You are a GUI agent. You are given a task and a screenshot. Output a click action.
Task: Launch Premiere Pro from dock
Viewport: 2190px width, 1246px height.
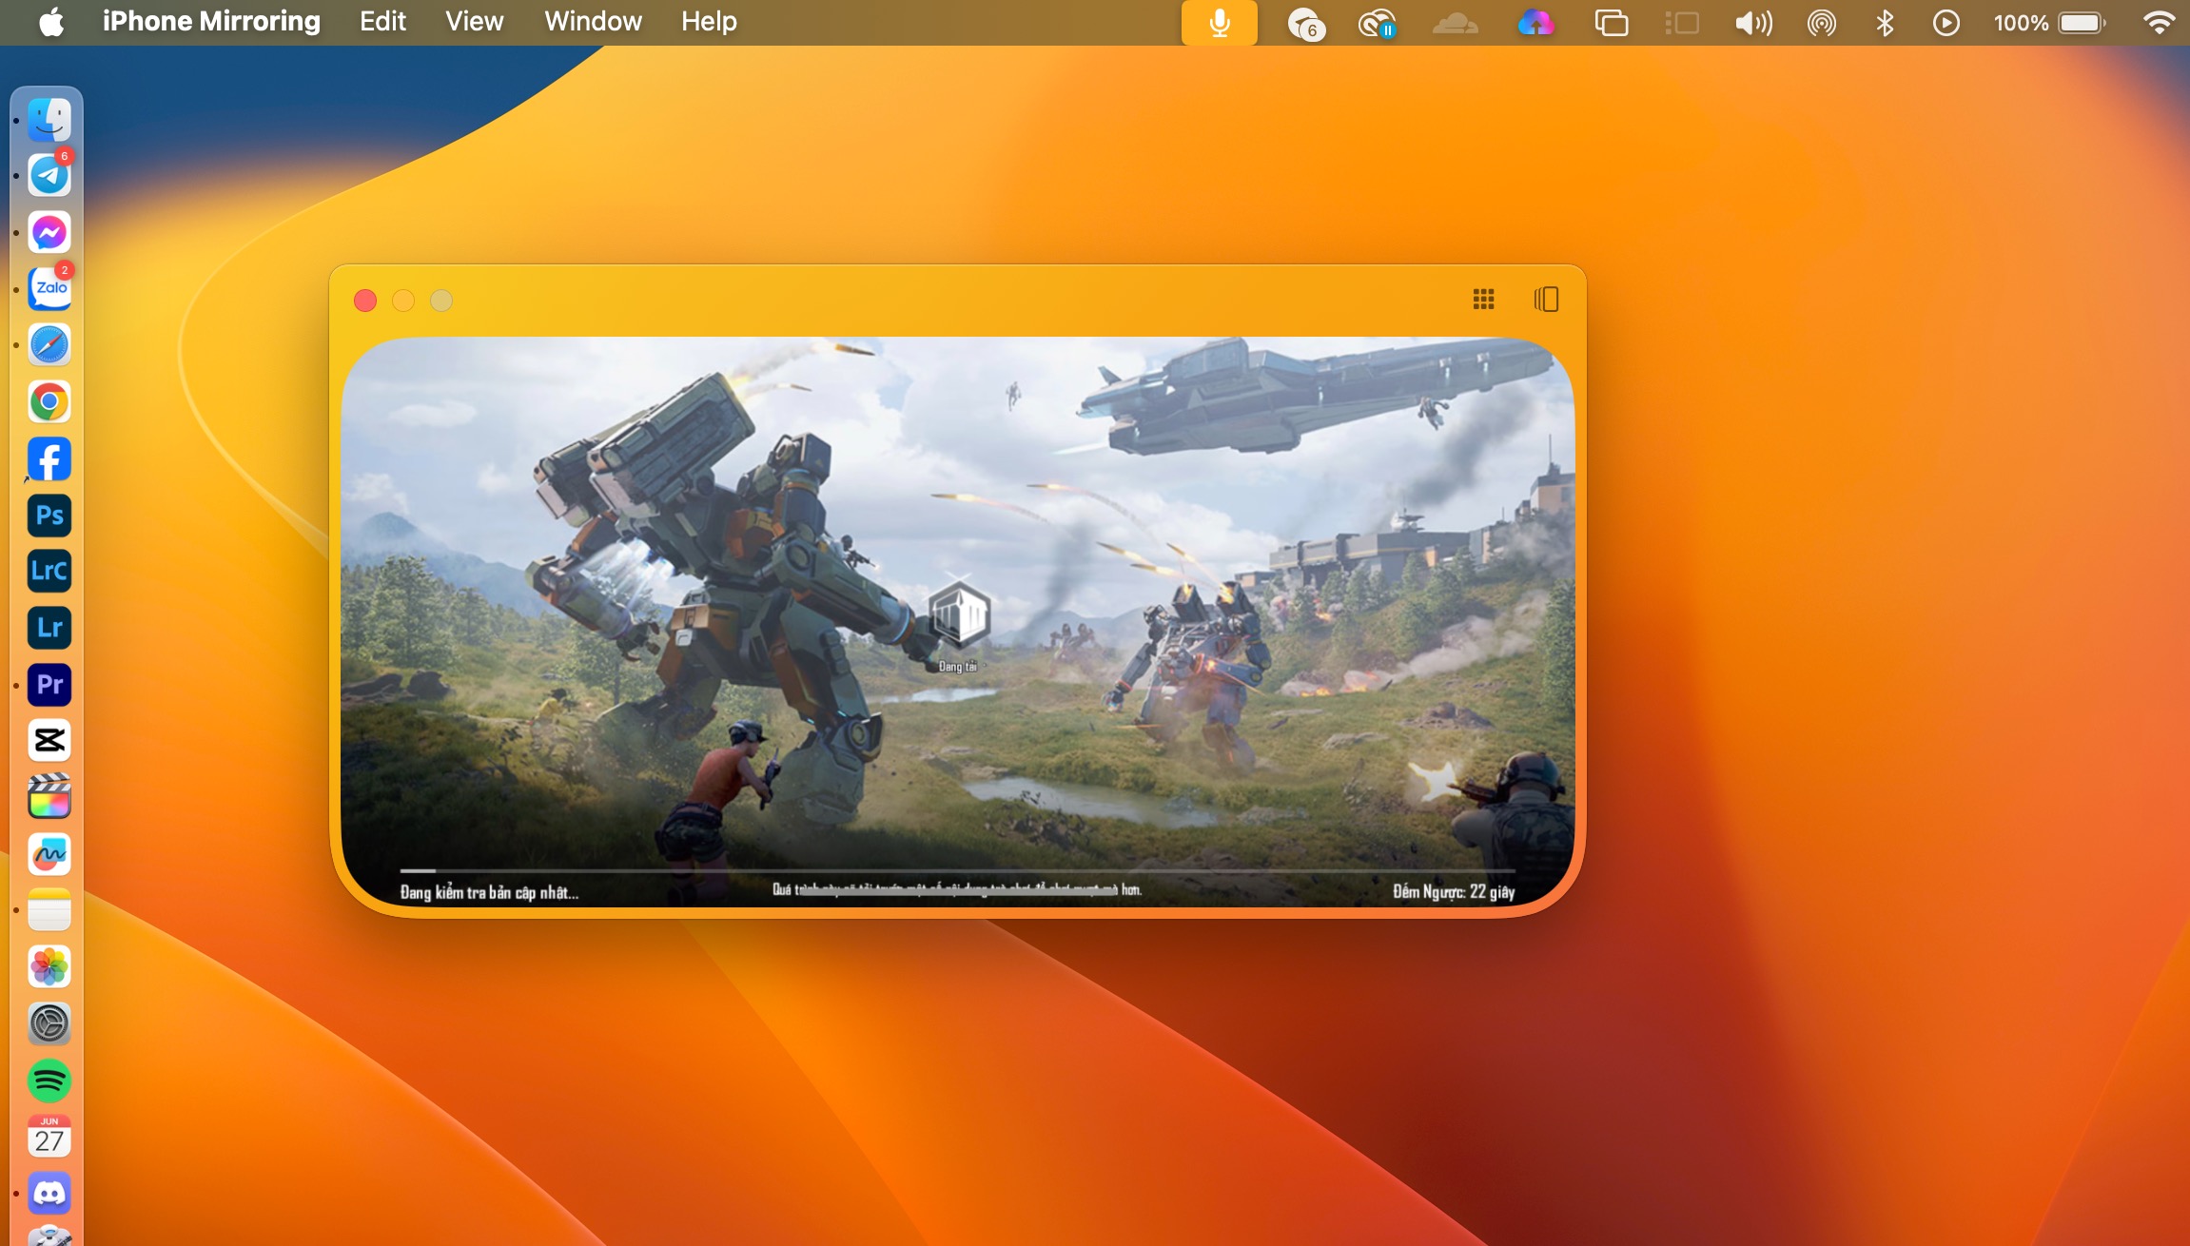[x=49, y=685]
